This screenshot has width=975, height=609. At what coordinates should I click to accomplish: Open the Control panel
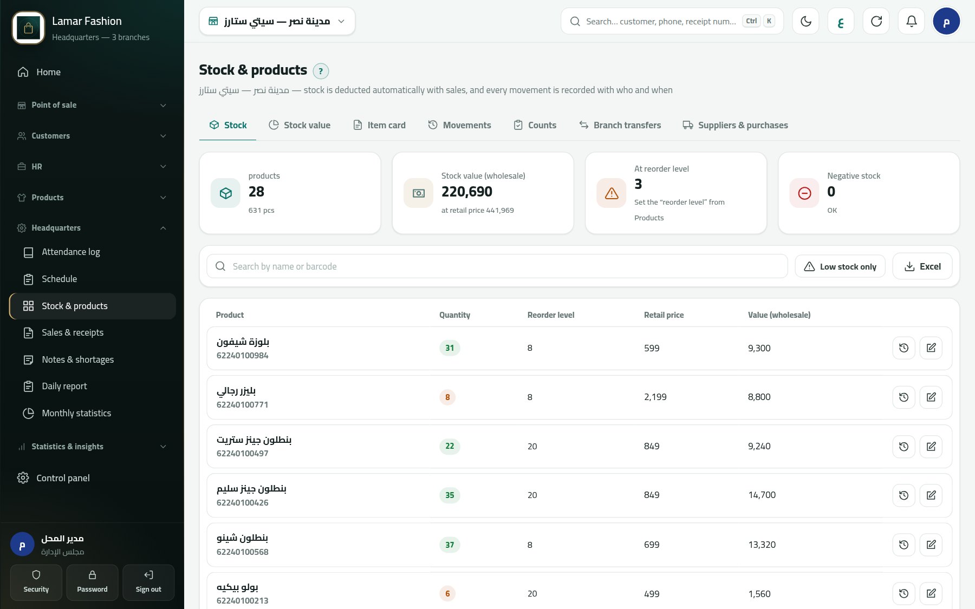click(92, 478)
